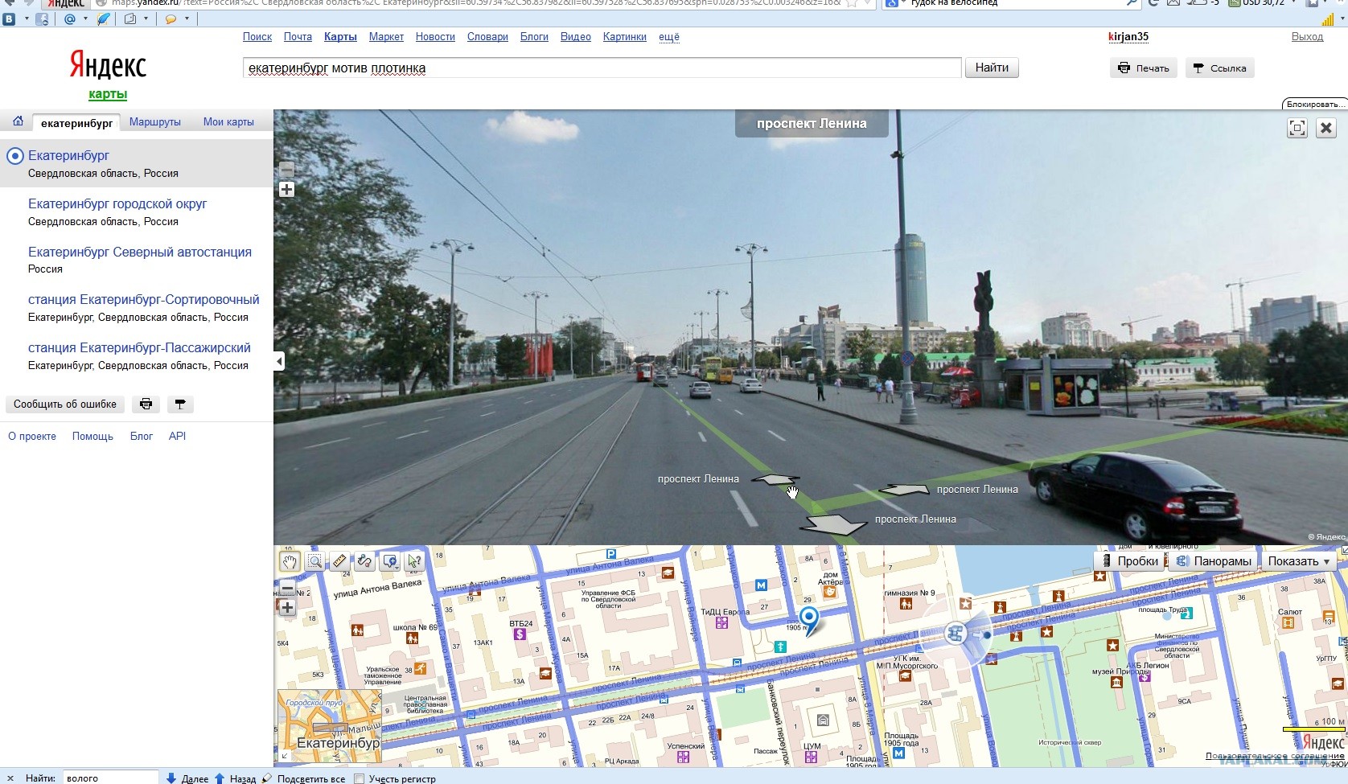The image size is (1348, 784).
Task: Click the printer icon below the search results
Action: point(146,404)
